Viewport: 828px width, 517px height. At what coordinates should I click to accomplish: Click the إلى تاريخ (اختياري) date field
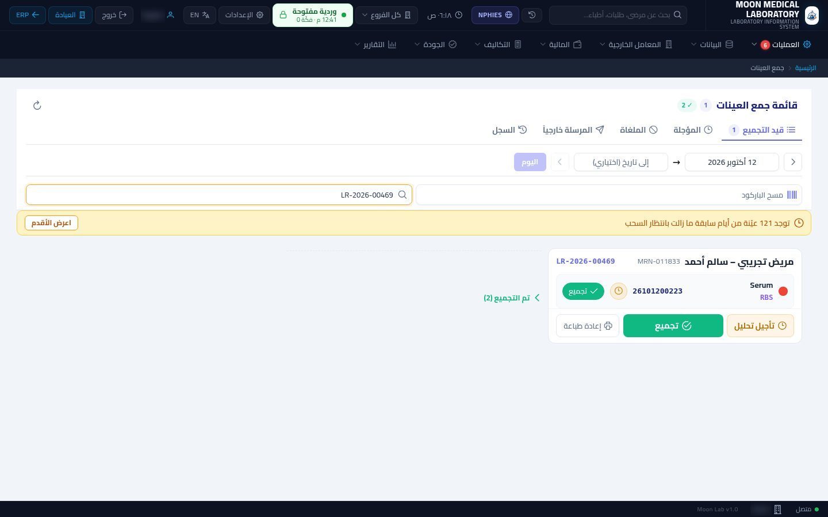(x=620, y=162)
